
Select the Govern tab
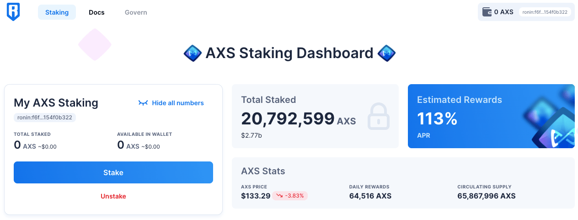136,12
